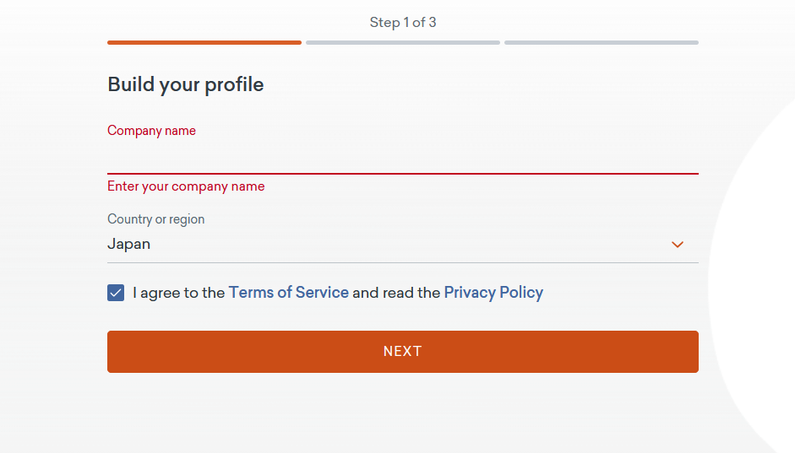
Task: Click the orange first progress step bar
Action: pos(204,42)
